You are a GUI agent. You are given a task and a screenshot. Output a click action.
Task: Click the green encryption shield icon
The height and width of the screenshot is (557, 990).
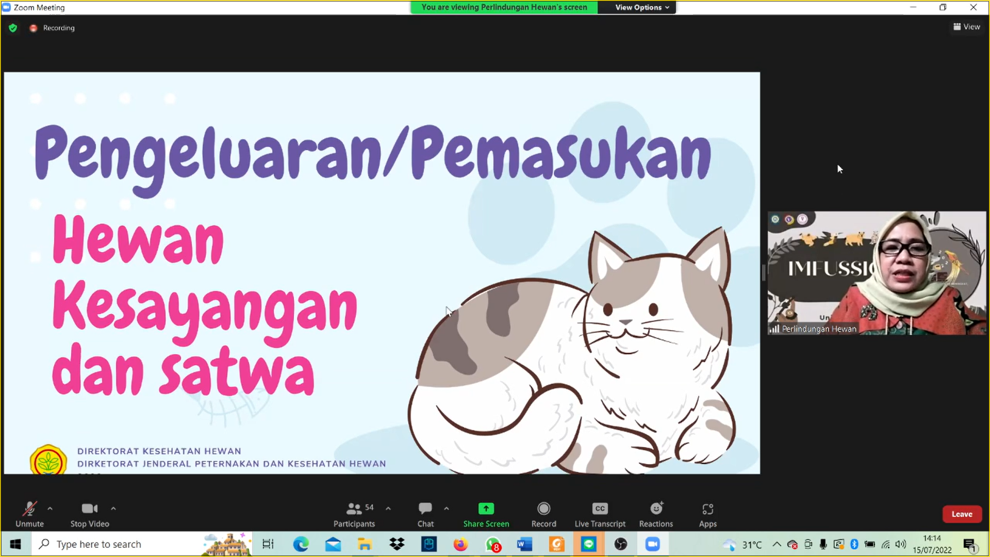(13, 28)
